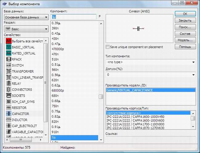
Task: Select the 0.51µ component value
Action: [56, 65]
